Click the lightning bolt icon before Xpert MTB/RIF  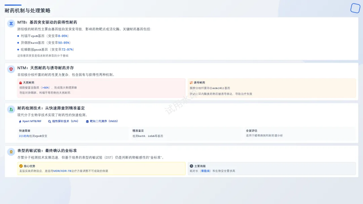pyautogui.click(x=20, y=121)
